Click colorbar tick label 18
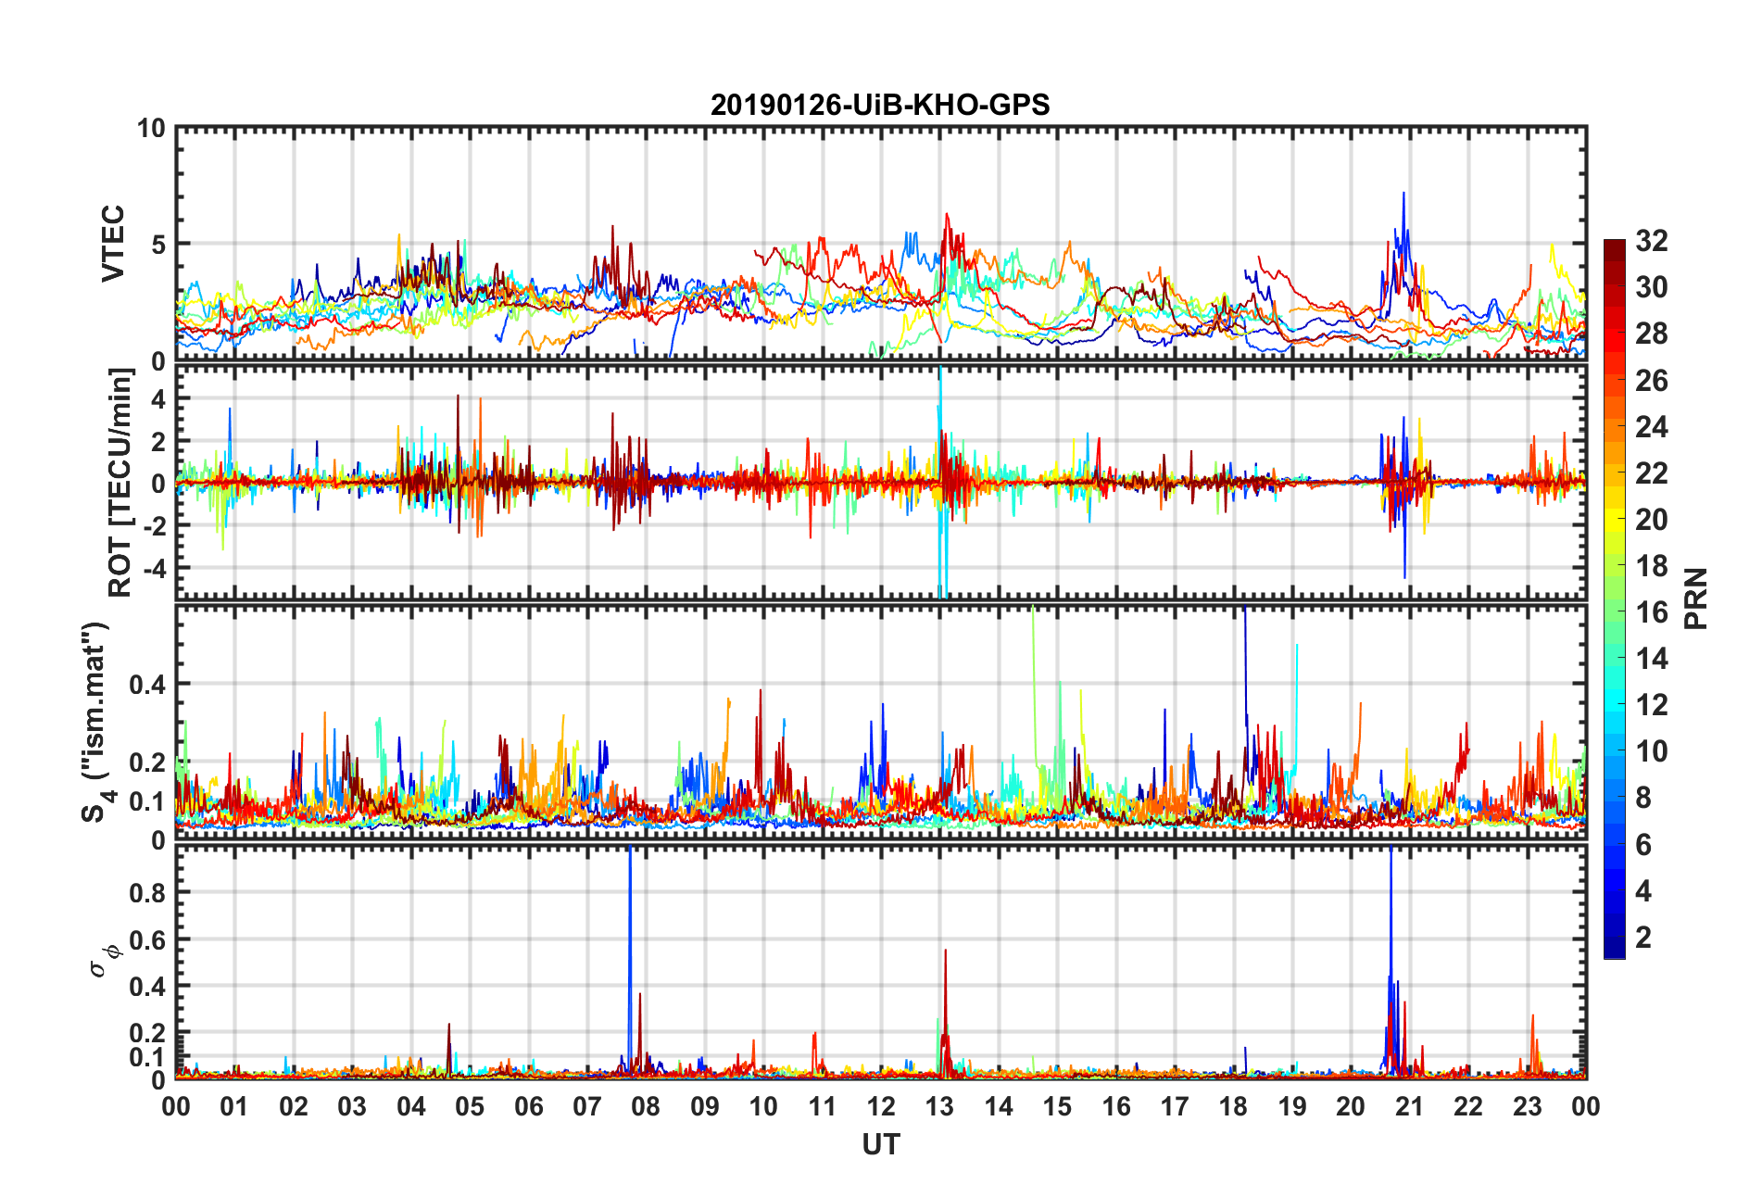 [1651, 565]
